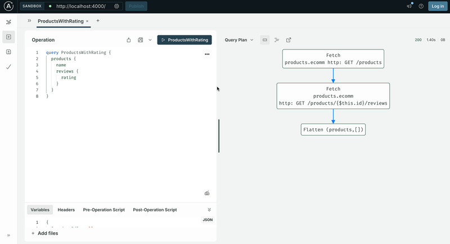Click the Apollo logo icon
Image resolution: width=450 pixels, height=244 pixels.
coord(8,6)
